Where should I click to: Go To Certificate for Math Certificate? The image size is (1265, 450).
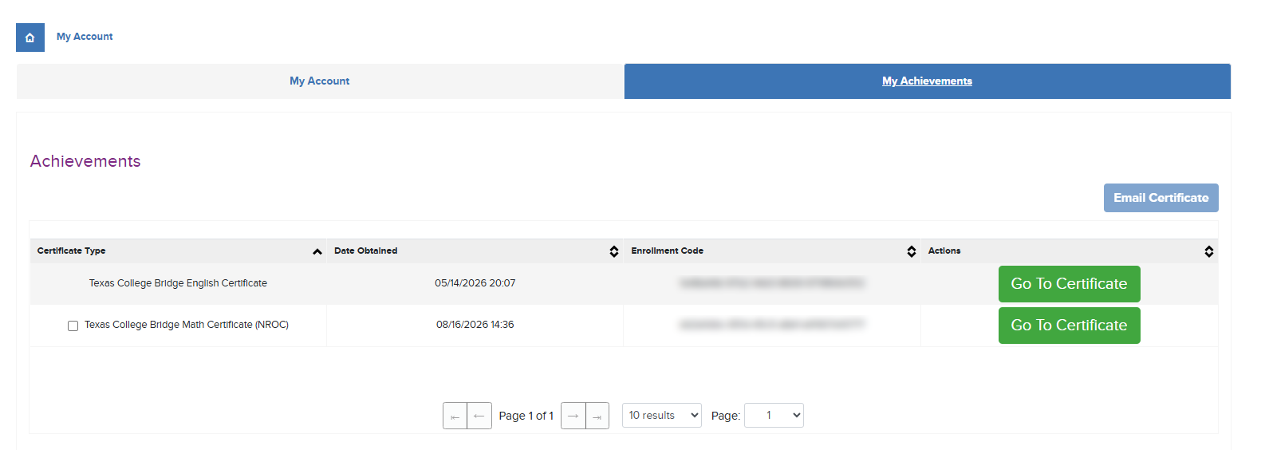click(x=1069, y=326)
